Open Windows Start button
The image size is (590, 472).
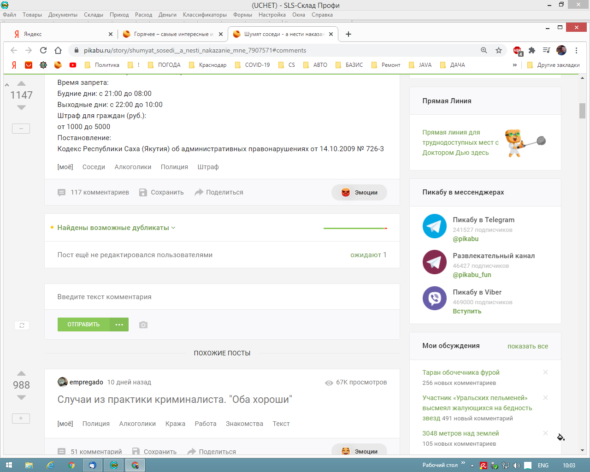pos(8,465)
